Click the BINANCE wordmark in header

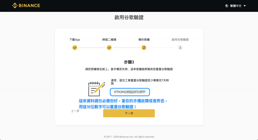(29, 6)
